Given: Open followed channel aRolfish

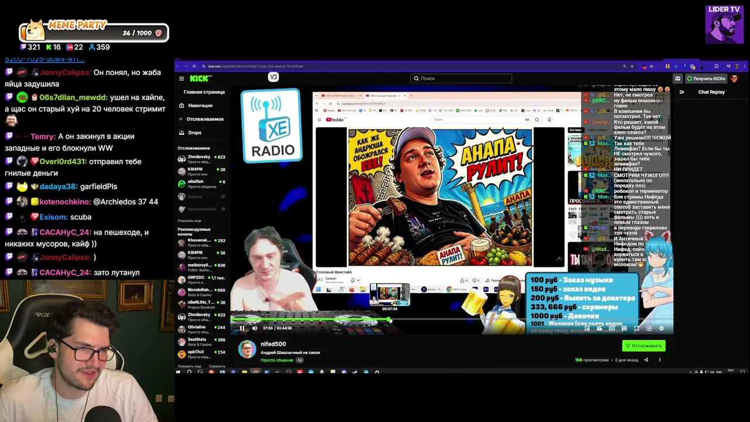Looking at the screenshot, I should [203, 183].
